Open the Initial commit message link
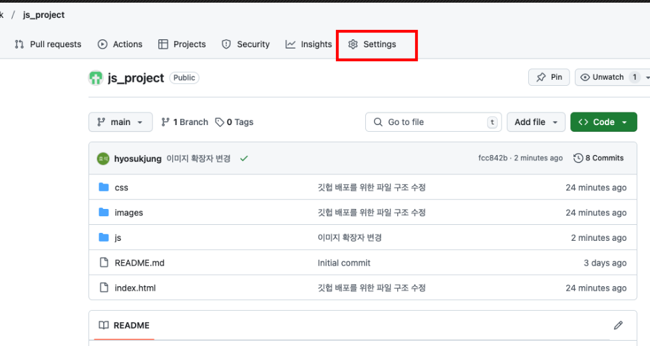 point(344,263)
